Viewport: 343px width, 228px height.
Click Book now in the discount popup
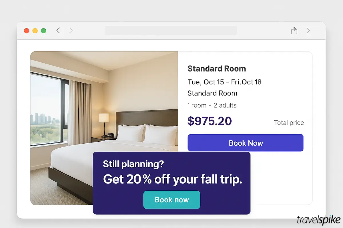coord(171,200)
